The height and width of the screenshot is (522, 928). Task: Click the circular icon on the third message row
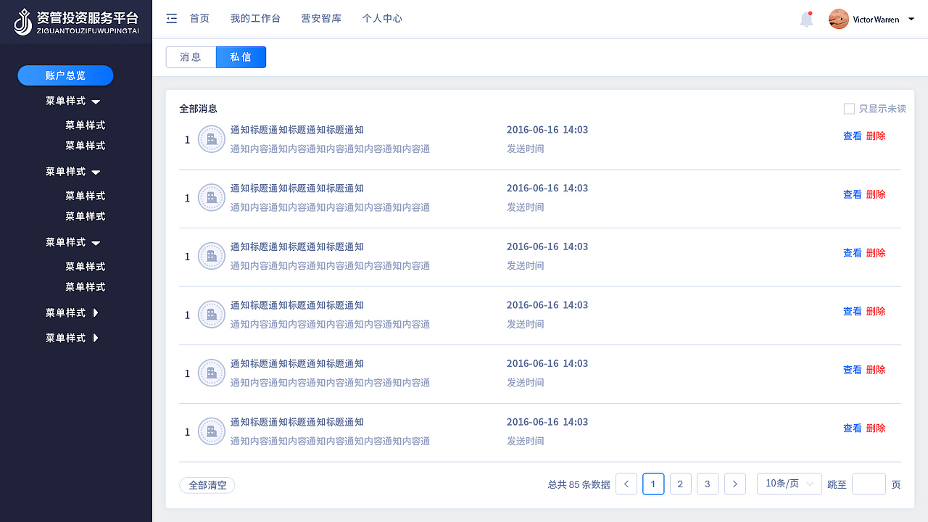[x=211, y=256]
